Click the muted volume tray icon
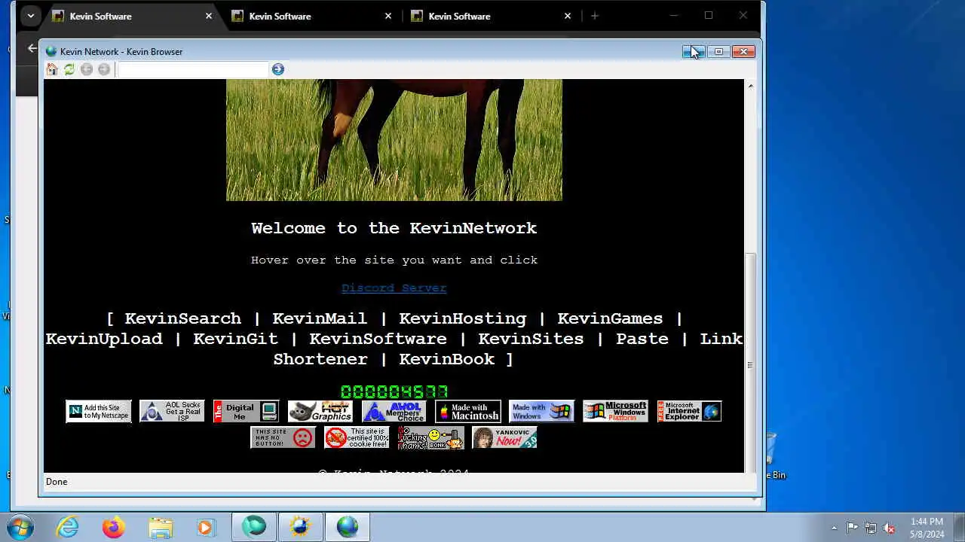Viewport: 965px width, 542px height. point(889,528)
